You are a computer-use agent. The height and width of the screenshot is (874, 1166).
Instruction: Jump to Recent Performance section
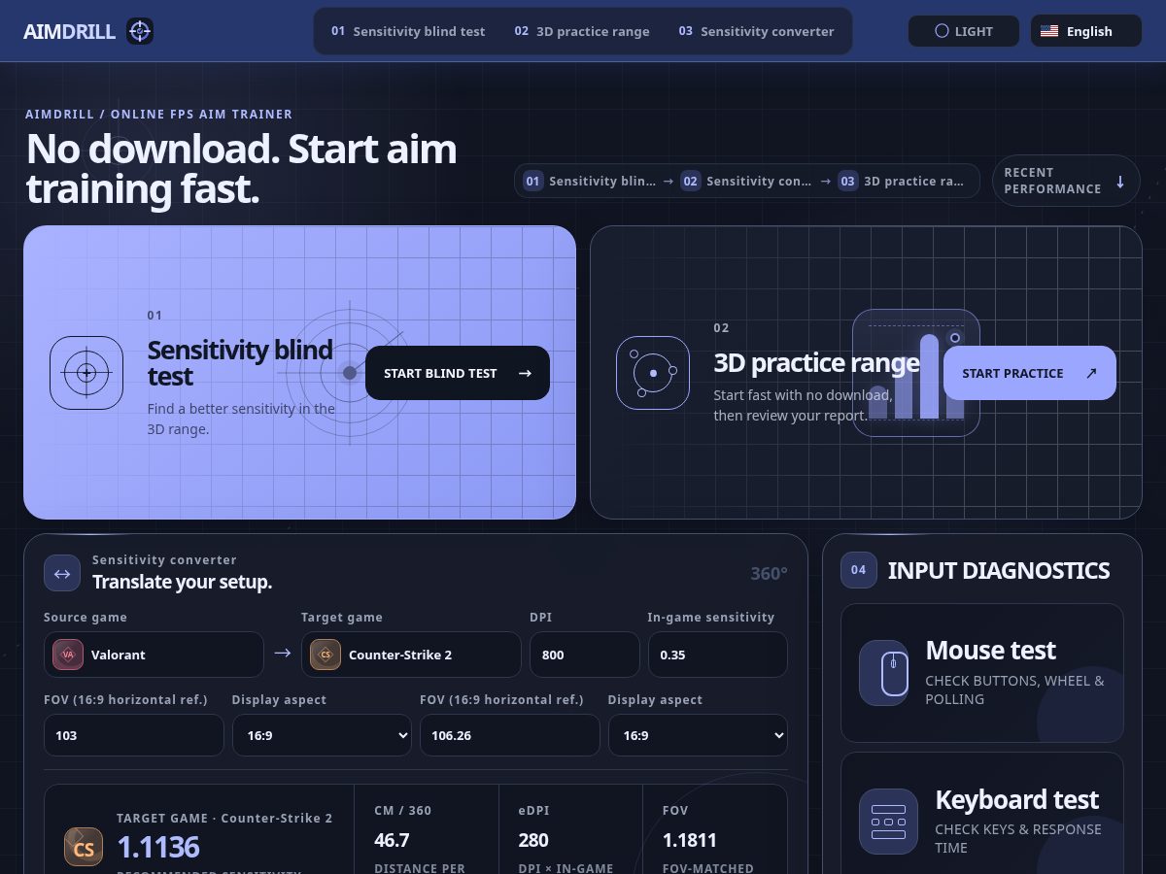click(1066, 181)
